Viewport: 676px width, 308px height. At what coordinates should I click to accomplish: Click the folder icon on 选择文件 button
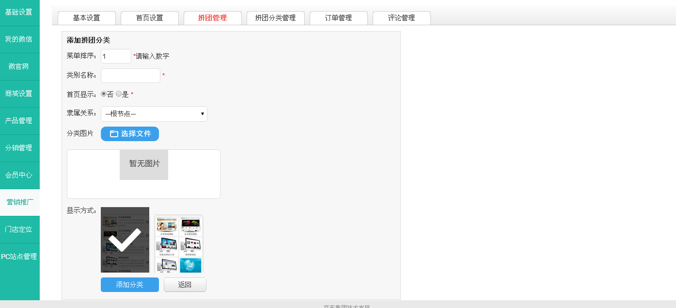click(114, 134)
